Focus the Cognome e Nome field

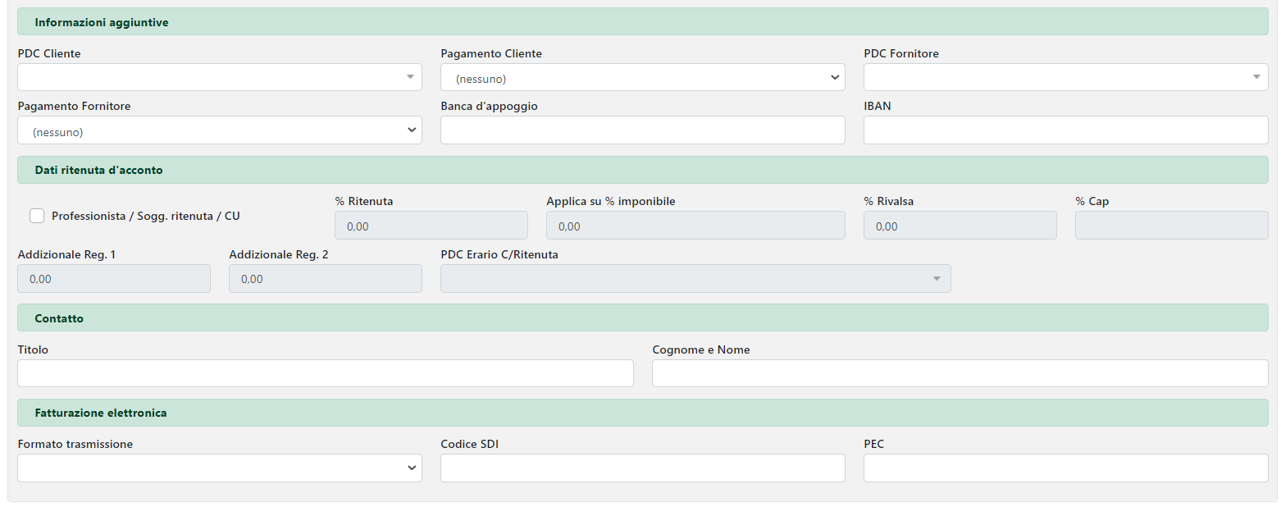960,373
